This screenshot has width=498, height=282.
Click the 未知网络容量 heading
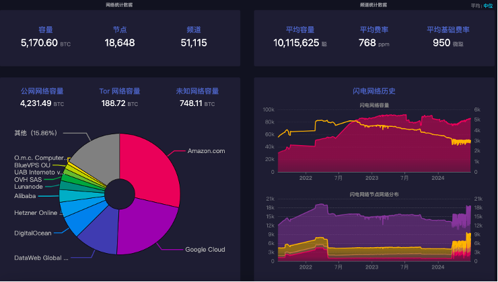pyautogui.click(x=197, y=91)
